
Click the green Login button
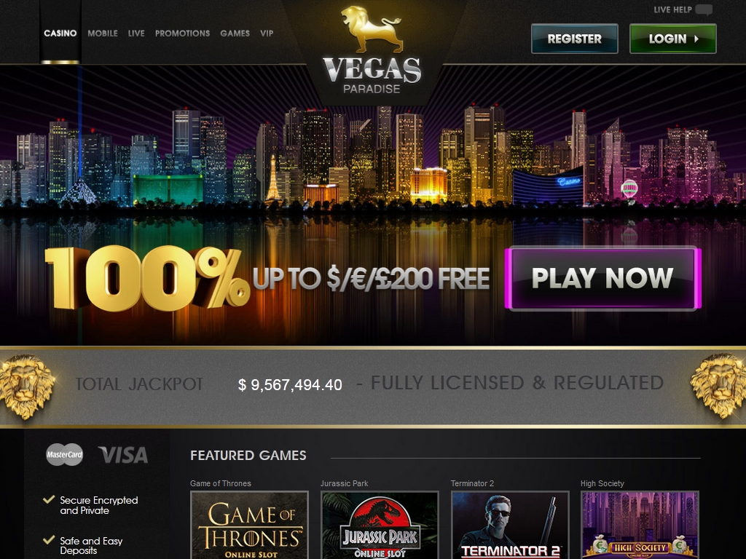[672, 39]
